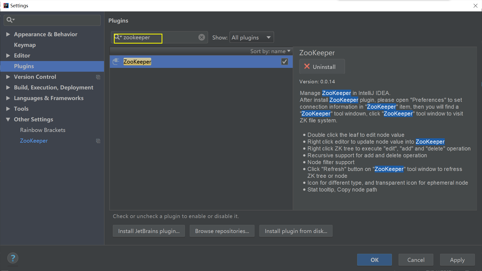This screenshot has height=271, width=482.
Task: Click the Apply button
Action: click(x=457, y=260)
